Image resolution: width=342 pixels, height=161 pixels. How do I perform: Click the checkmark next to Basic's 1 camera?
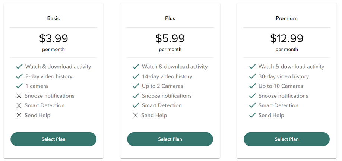(x=19, y=86)
